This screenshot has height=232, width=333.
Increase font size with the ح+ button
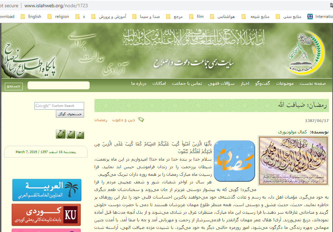61,134
